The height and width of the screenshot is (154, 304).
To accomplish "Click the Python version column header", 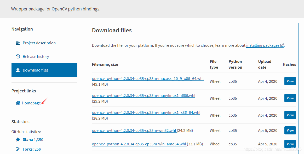I will click(x=235, y=64).
